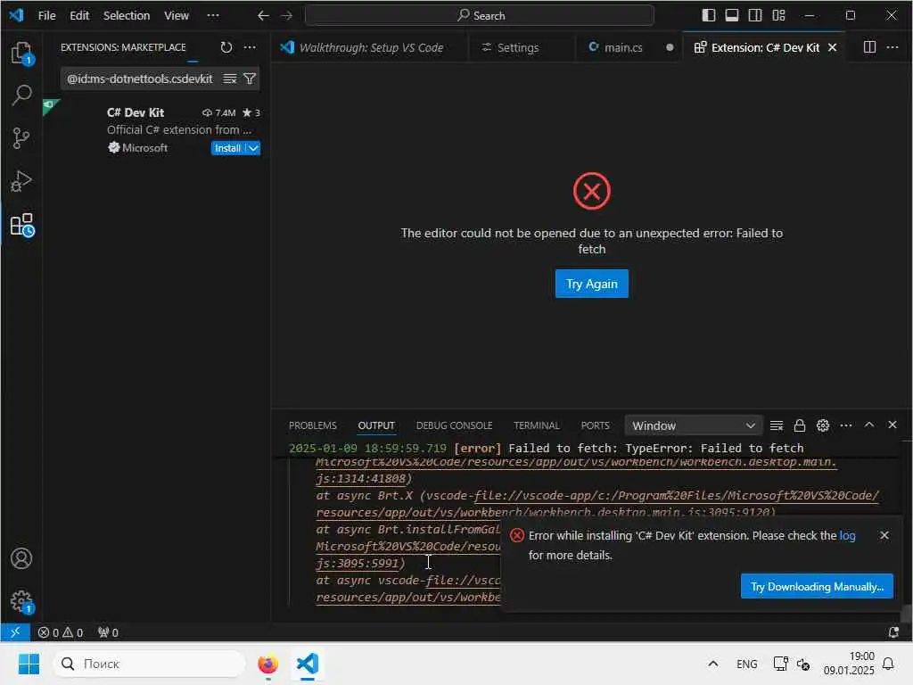913x685 pixels.
Task: Open the Manage gear in activity bar
Action: (21, 602)
